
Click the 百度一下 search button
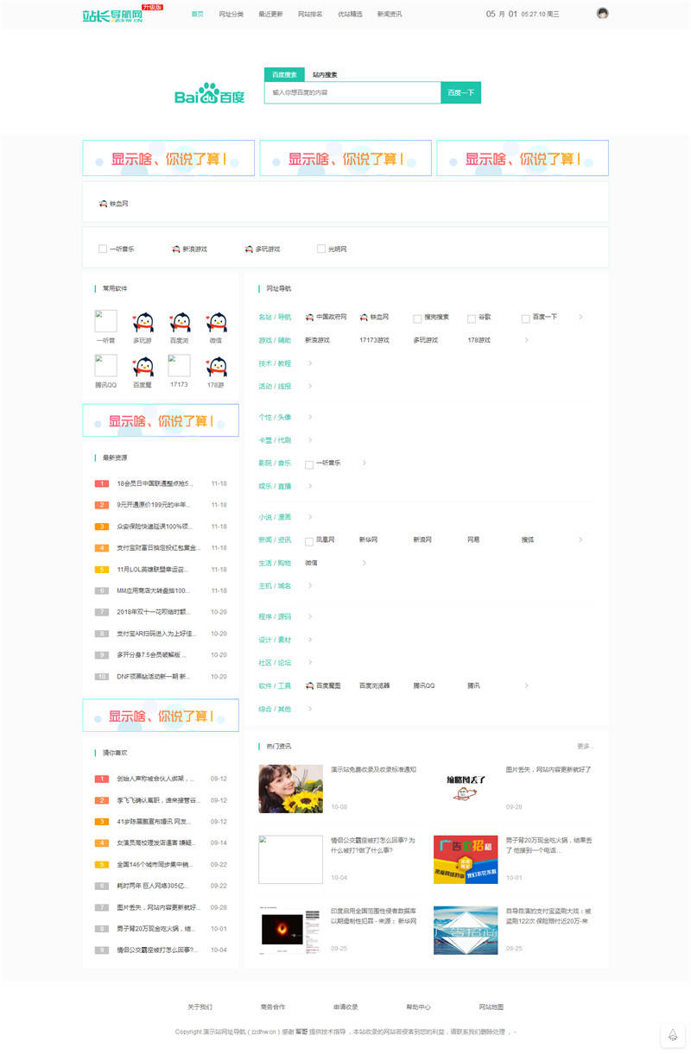(x=460, y=92)
